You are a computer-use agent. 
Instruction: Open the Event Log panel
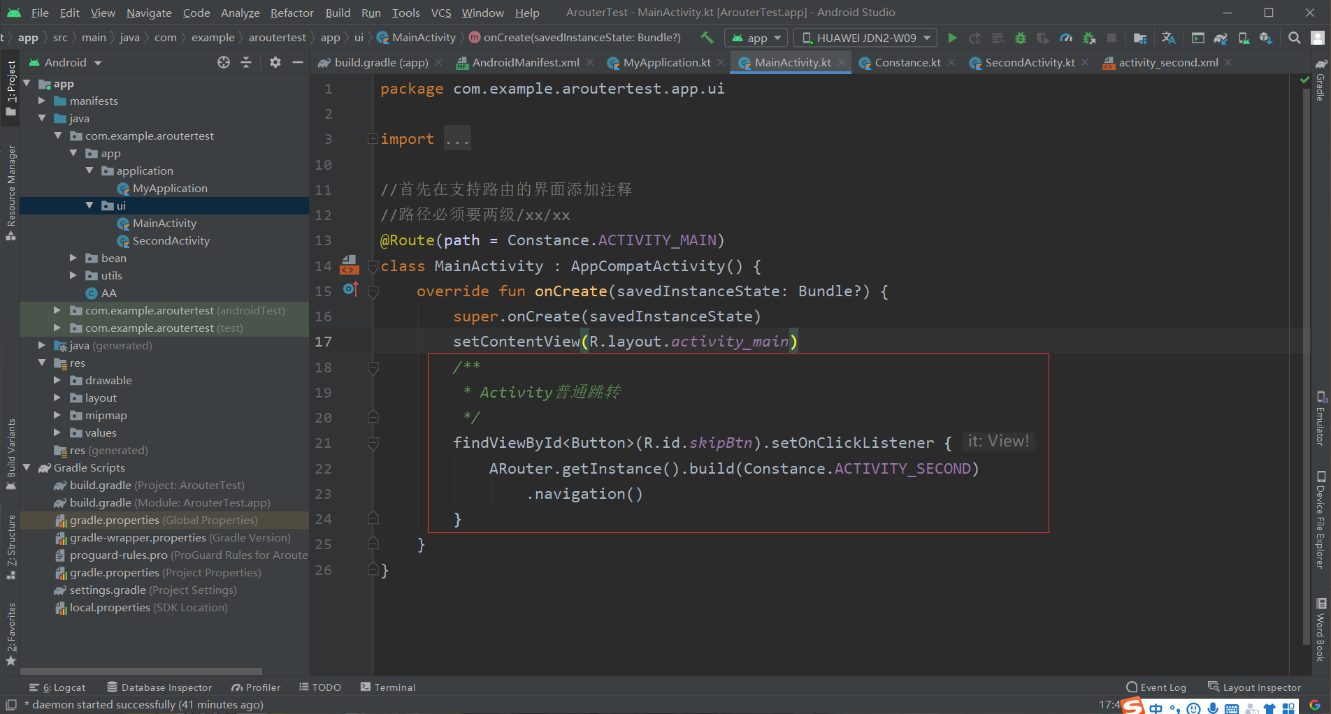[x=1156, y=687]
